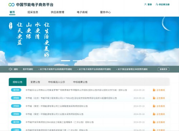Image resolution: width=179 pixels, height=131 pixels.
Task: Open the 垃圾抓斗起重机招标公告 tender link
Action: coord(71,98)
